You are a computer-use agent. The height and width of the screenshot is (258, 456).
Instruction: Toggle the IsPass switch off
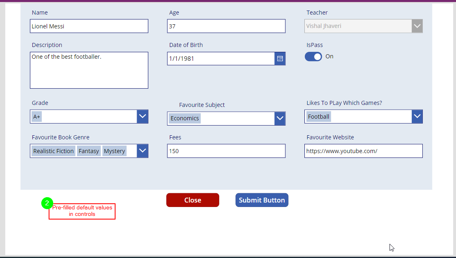tap(313, 57)
